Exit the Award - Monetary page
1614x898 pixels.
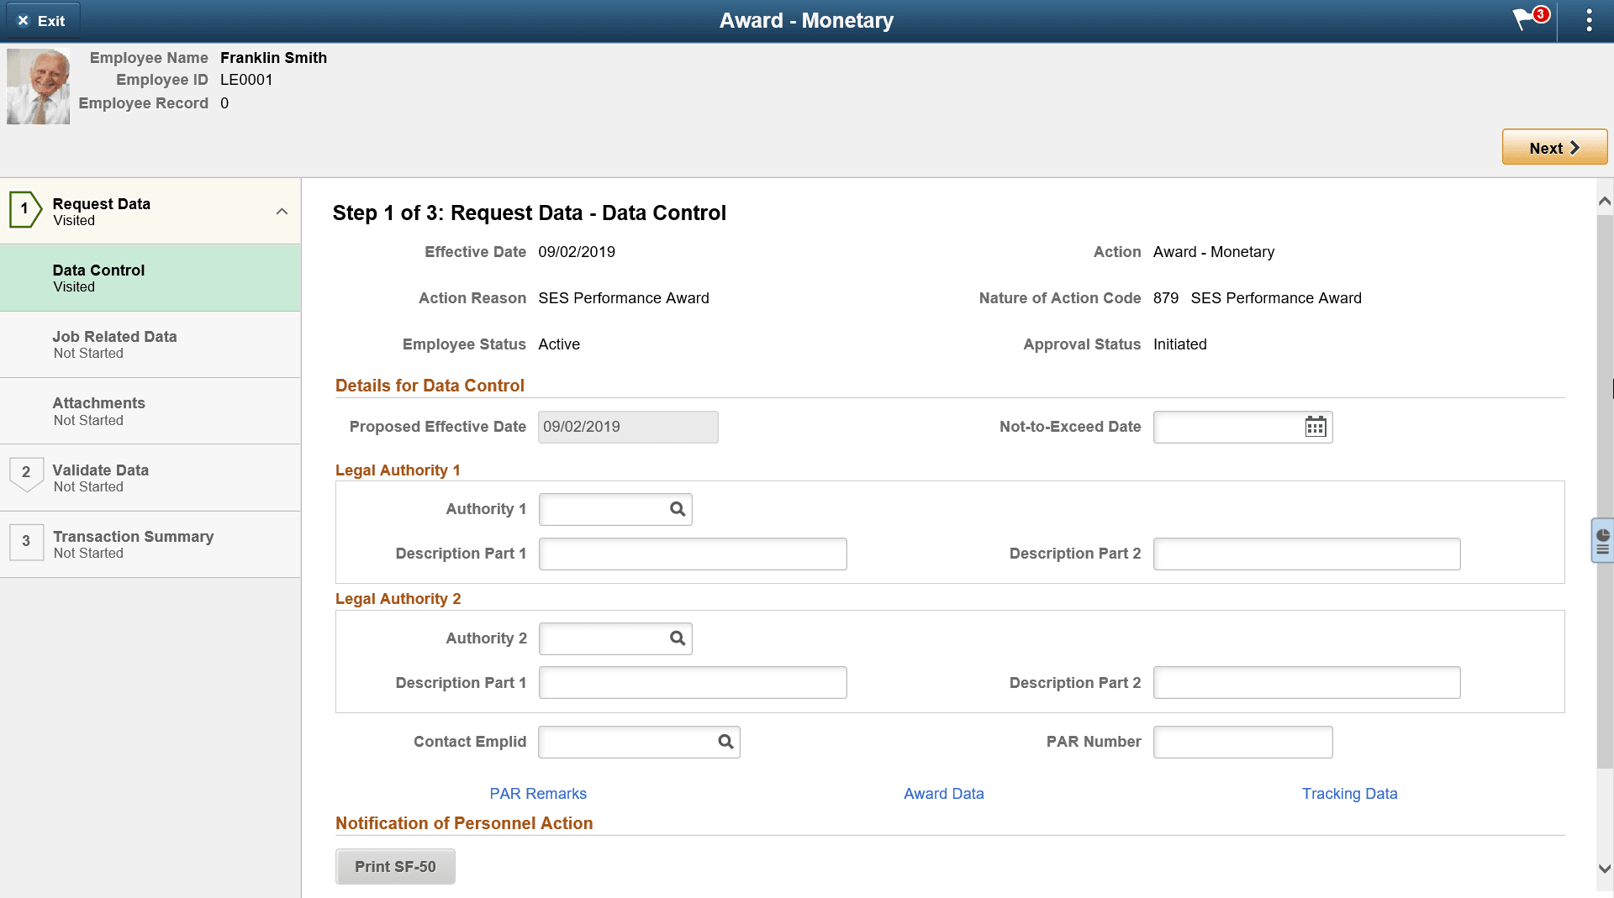click(41, 20)
